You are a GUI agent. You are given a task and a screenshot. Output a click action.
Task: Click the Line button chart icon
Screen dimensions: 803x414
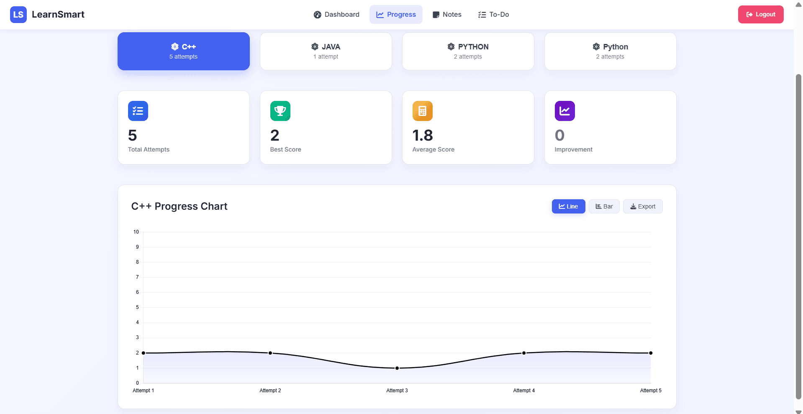click(562, 206)
